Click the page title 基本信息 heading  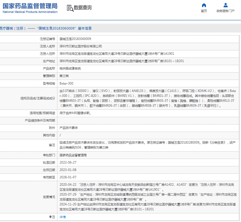click(x=46, y=28)
